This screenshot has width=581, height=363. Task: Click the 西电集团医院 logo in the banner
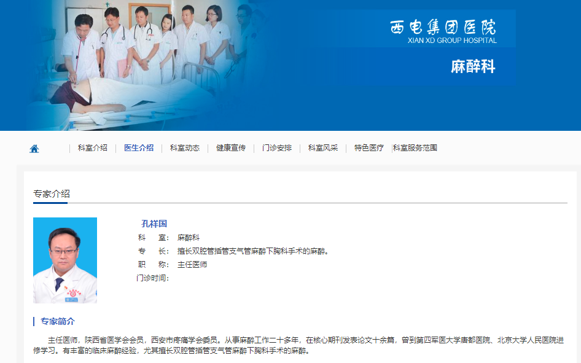pyautogui.click(x=443, y=26)
